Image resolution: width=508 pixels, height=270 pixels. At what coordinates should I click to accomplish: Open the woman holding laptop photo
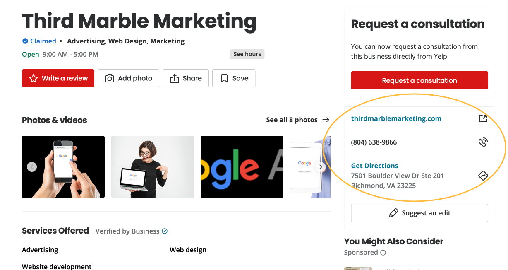(153, 167)
